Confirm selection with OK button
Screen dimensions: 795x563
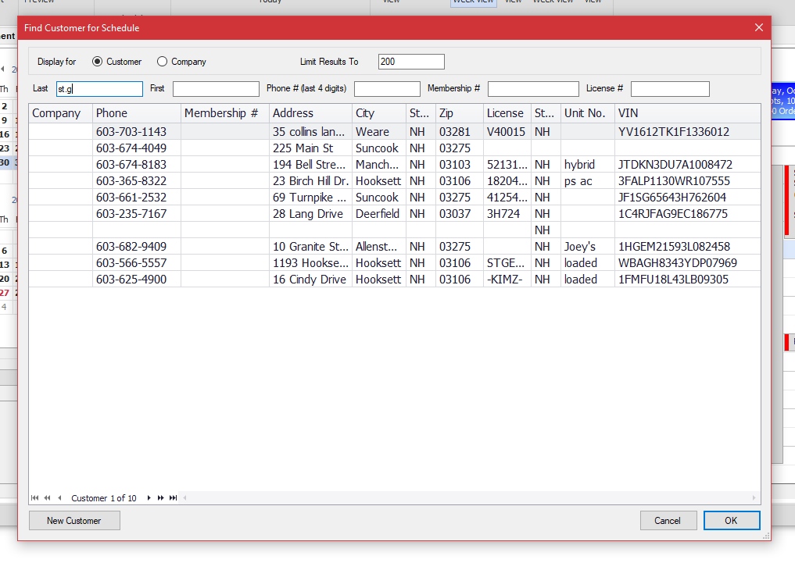click(732, 521)
